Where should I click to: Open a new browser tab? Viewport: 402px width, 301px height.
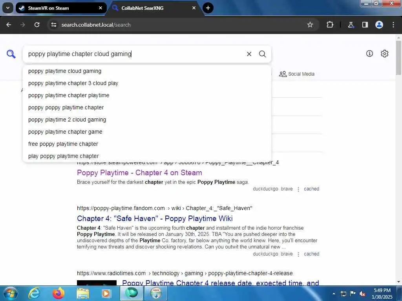tap(208, 8)
